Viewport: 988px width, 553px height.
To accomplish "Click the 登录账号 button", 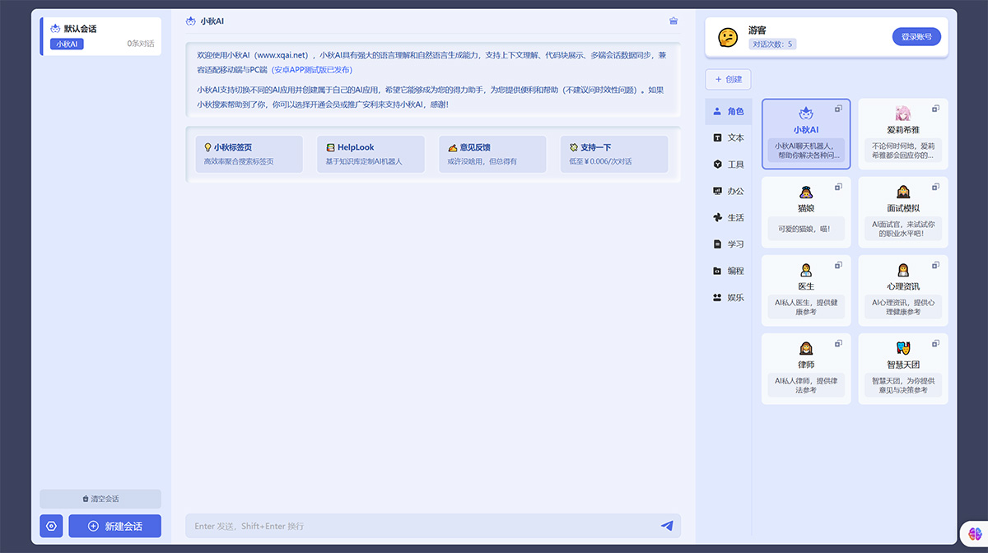I will [x=916, y=36].
